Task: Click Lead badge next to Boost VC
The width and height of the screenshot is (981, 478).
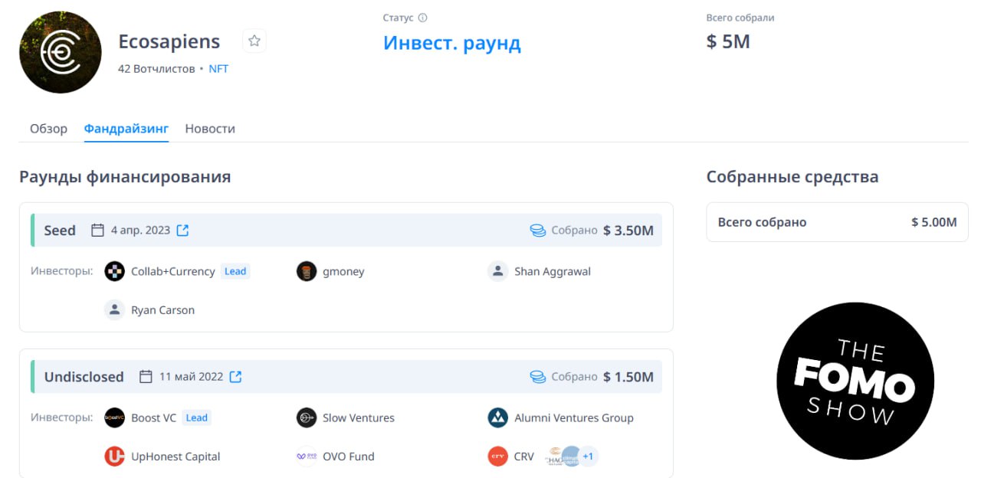Action: click(x=197, y=417)
